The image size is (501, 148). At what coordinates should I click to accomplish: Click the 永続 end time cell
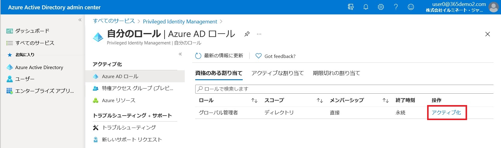tap(400, 113)
